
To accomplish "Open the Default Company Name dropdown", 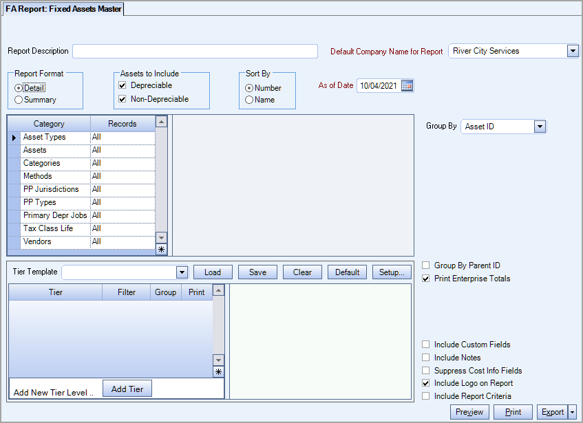I will tap(573, 50).
